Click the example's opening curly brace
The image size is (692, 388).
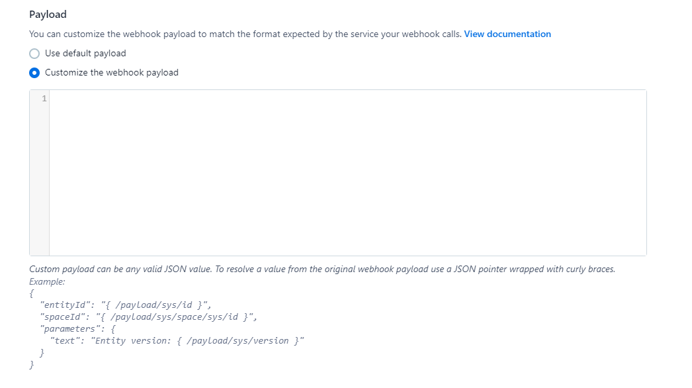point(31,293)
